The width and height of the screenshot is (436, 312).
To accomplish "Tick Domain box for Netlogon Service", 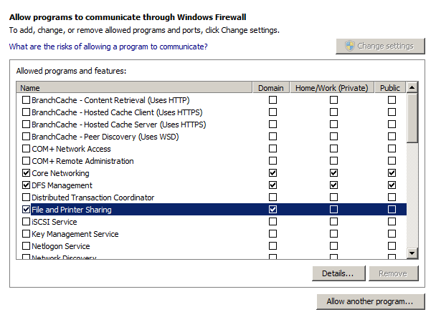I will coord(272,246).
